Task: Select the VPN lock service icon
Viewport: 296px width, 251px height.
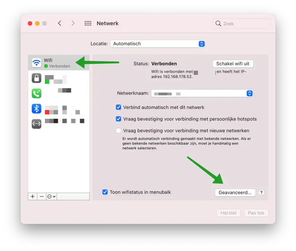Action: 36,78
